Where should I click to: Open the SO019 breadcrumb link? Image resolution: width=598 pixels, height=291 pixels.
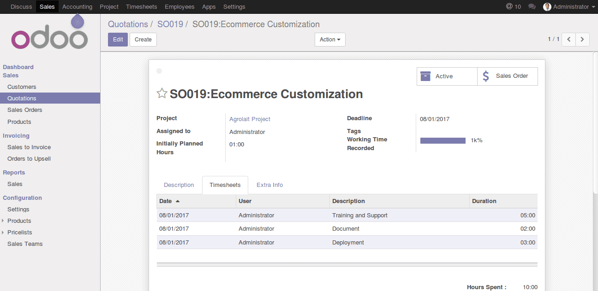(x=170, y=24)
